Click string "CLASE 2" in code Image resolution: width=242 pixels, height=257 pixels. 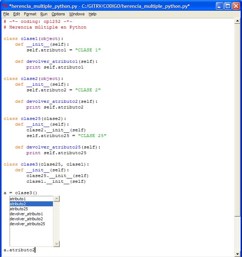tap(88, 90)
